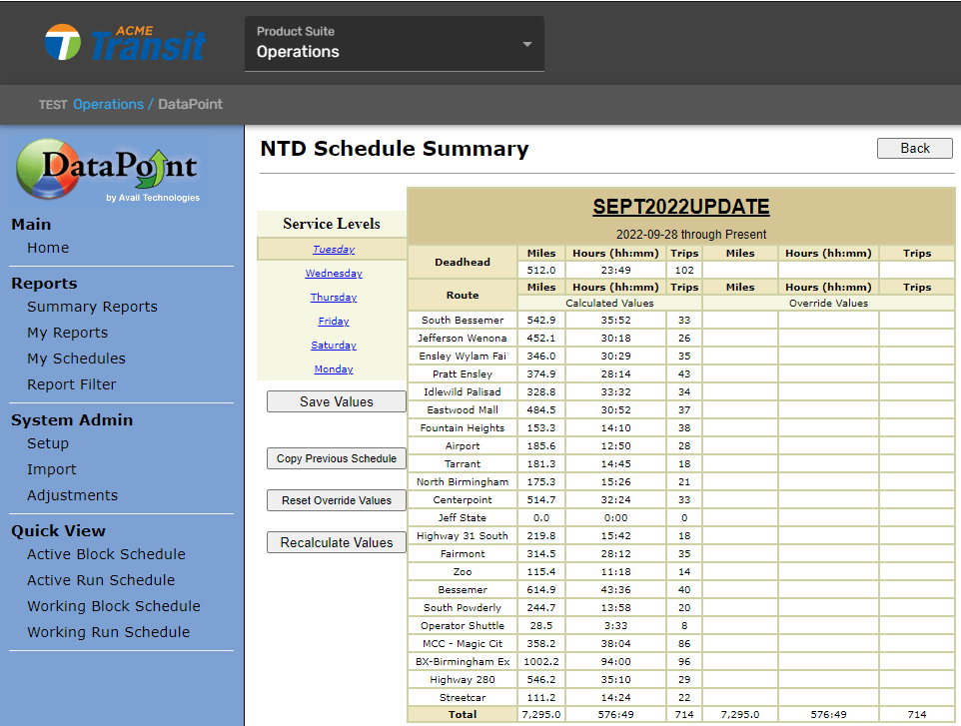Click Pratt Ensley override Miles field
This screenshot has width=961, height=726.
(740, 373)
